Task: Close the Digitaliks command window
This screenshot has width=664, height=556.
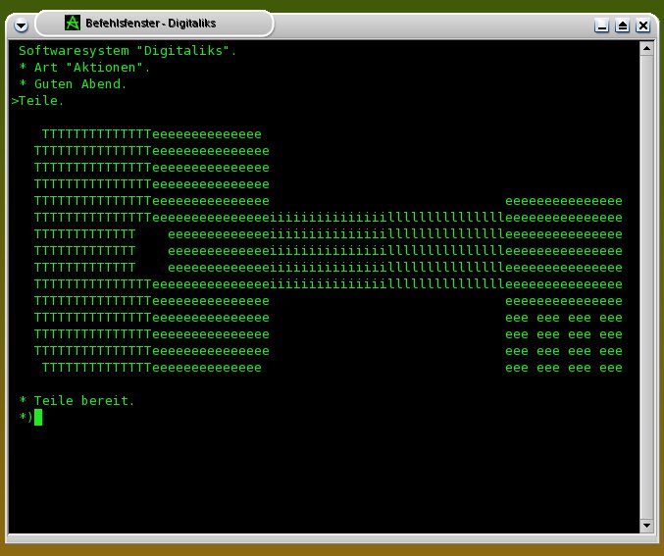Action: [x=643, y=26]
